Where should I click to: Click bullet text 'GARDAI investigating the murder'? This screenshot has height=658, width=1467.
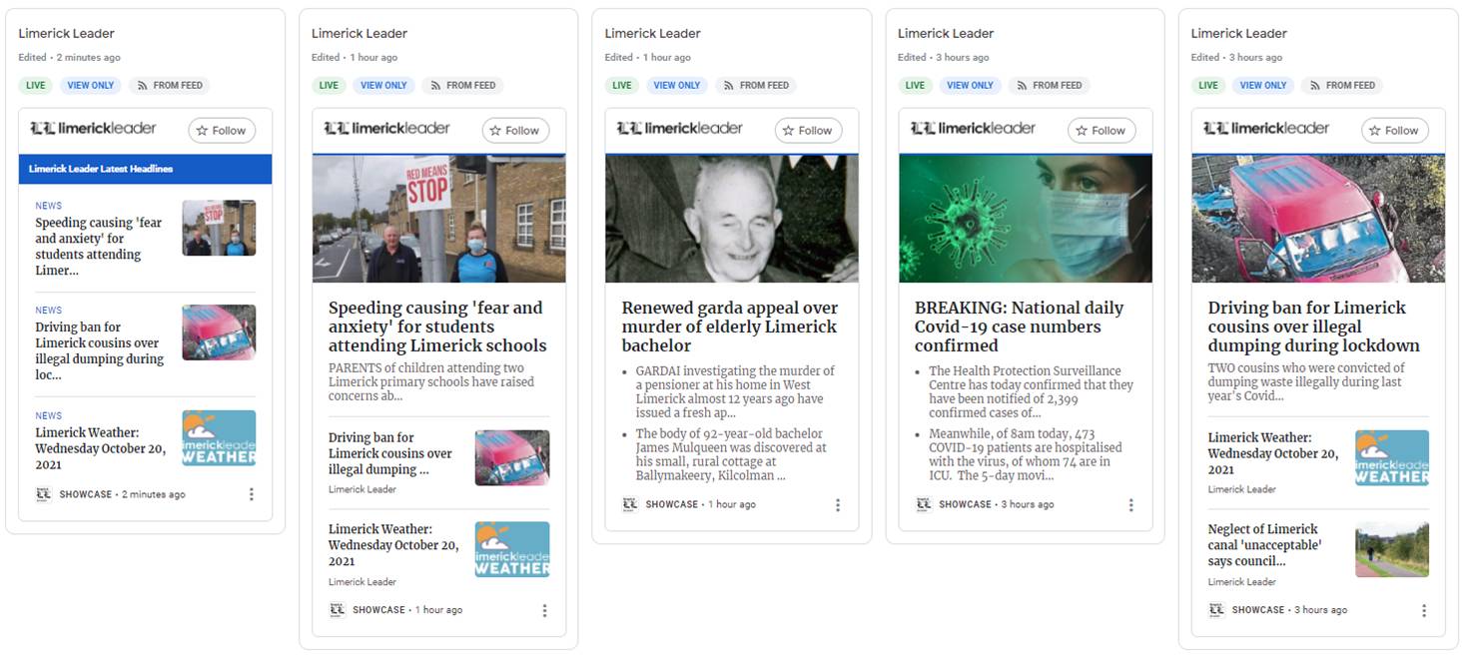click(735, 392)
